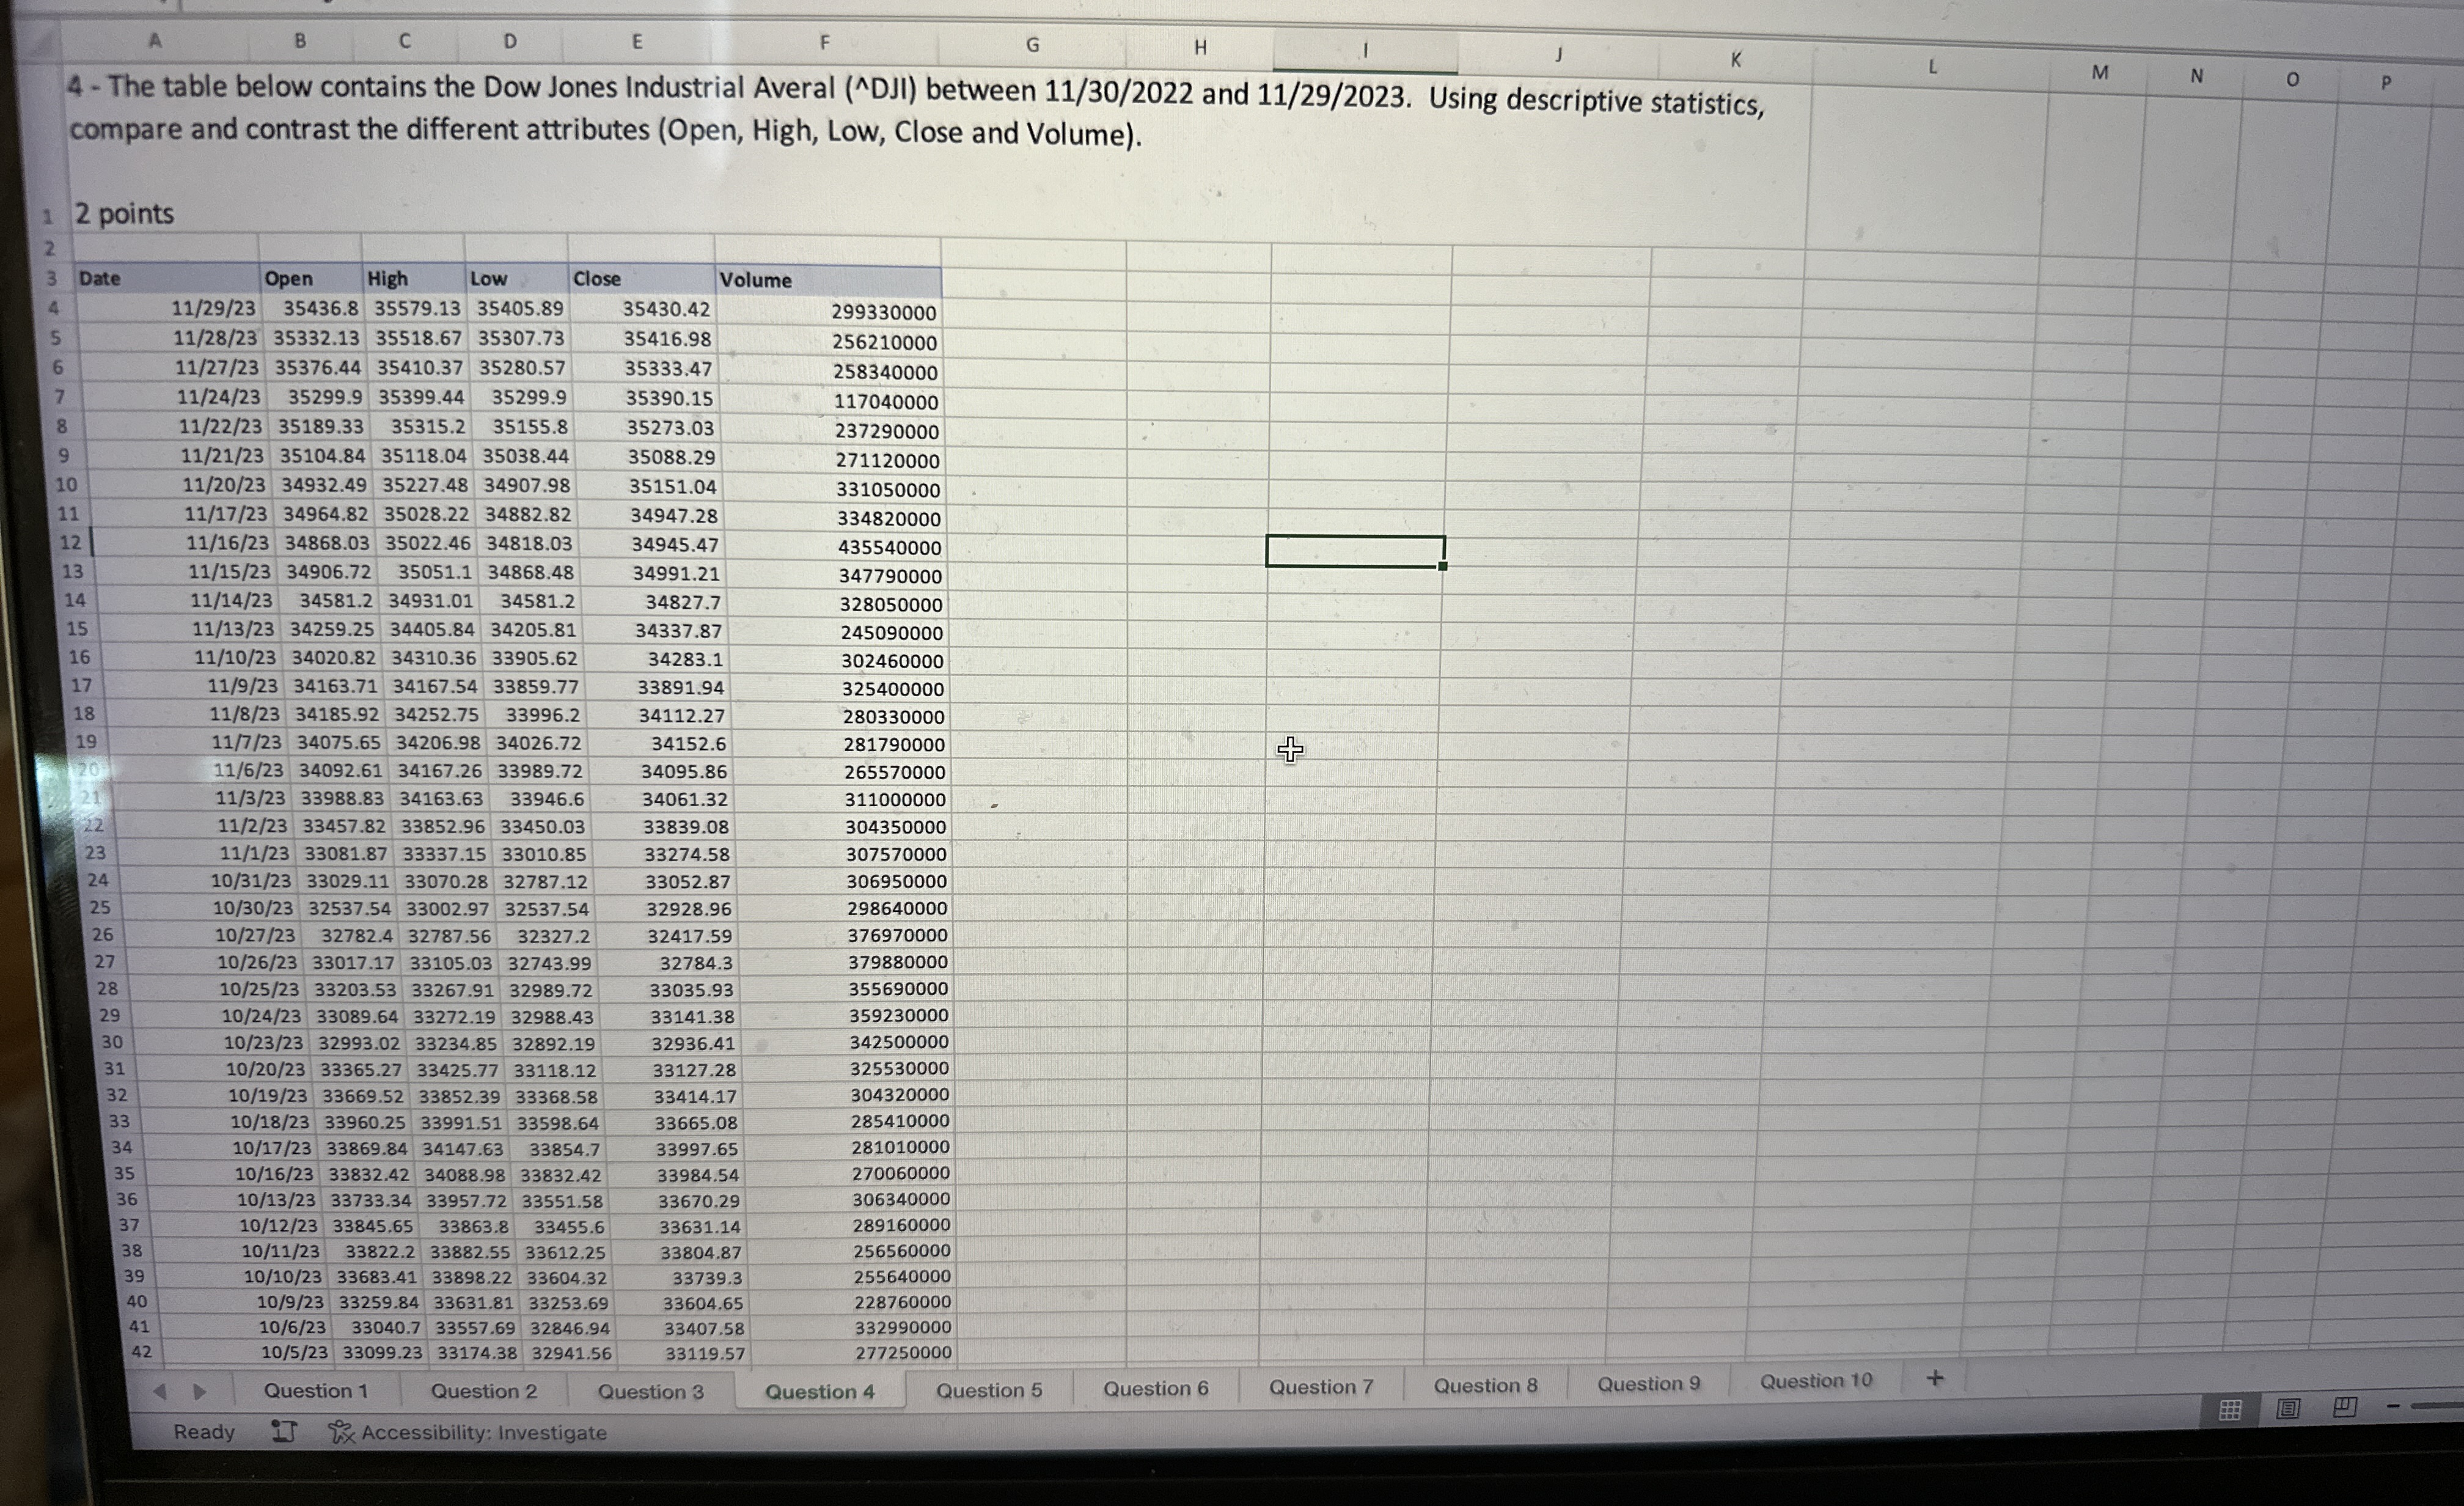
Task: Open Accessibility: Investigate status item
Action: point(468,1432)
